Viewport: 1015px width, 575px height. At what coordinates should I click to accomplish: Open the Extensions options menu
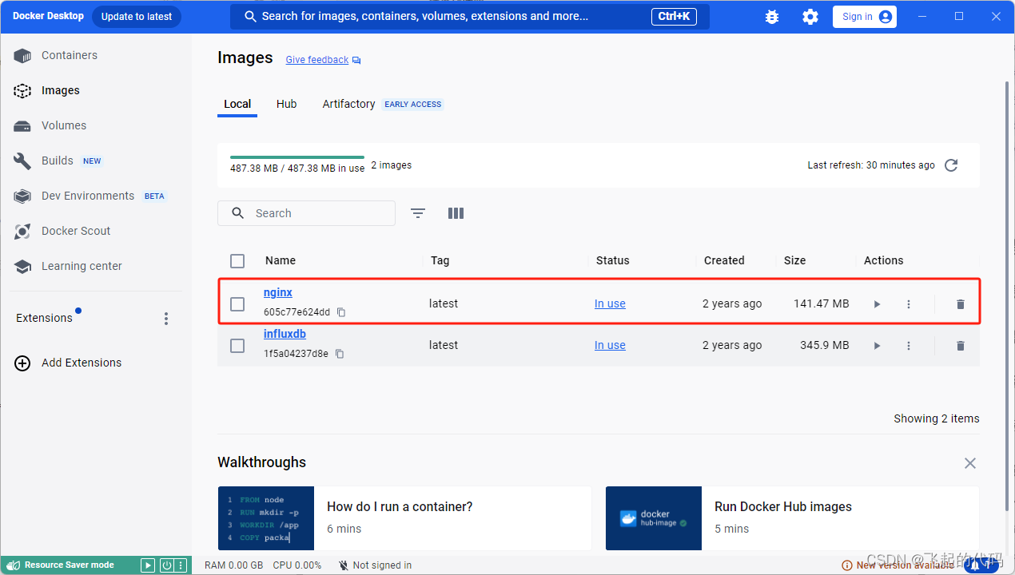tap(165, 318)
